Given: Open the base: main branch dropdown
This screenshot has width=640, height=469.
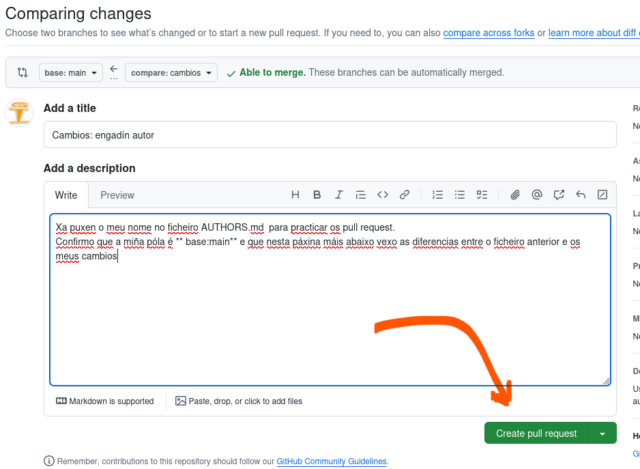Looking at the screenshot, I should click(x=71, y=72).
